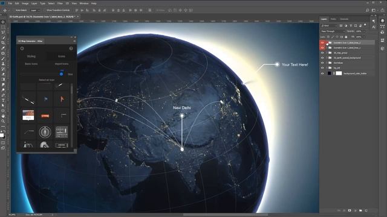Toggle the Auto-Select checkbox

pyautogui.click(x=14, y=10)
